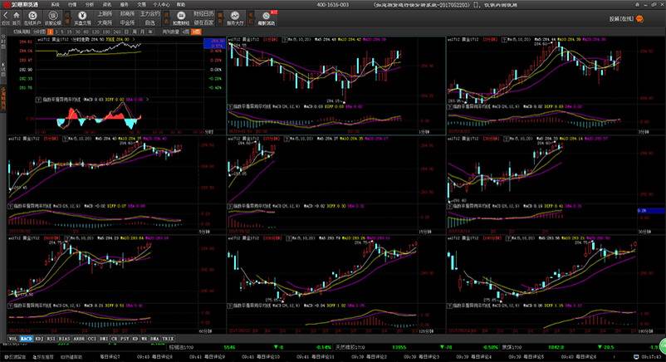Open the online account opening icon
This screenshot has width=666, height=362.
pos(32,16)
